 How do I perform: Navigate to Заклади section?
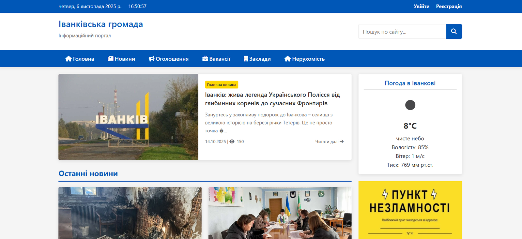pos(257,59)
